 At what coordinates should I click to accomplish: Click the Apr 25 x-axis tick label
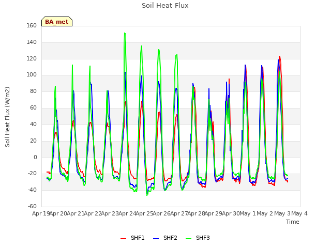coord(145,213)
